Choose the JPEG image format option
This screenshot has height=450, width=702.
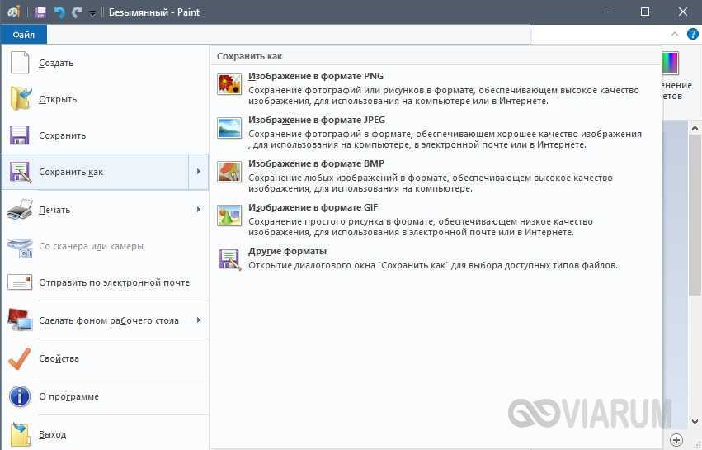[x=316, y=121]
